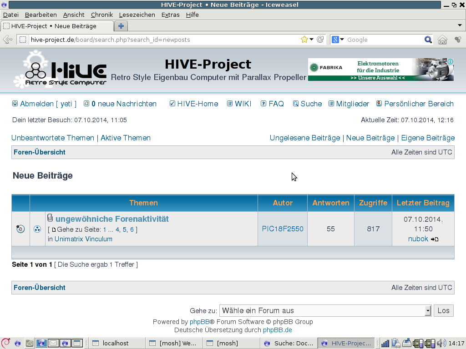Viewport: 466px width, 349px height.
Task: Click the volume speaker icon in the system tray
Action: click(x=440, y=343)
